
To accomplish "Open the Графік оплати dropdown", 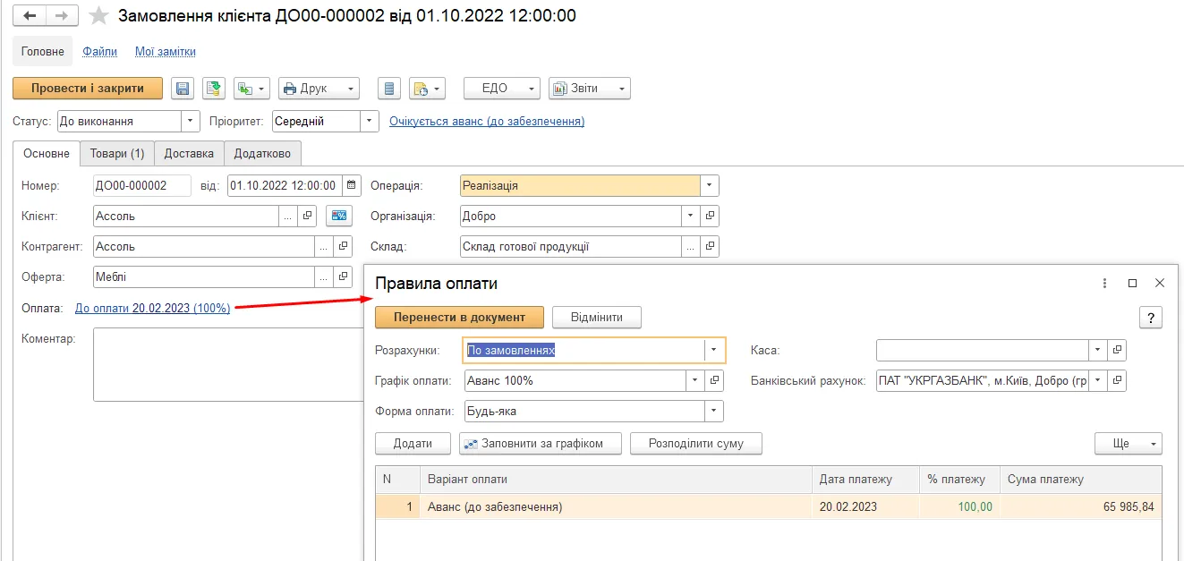I will point(695,380).
